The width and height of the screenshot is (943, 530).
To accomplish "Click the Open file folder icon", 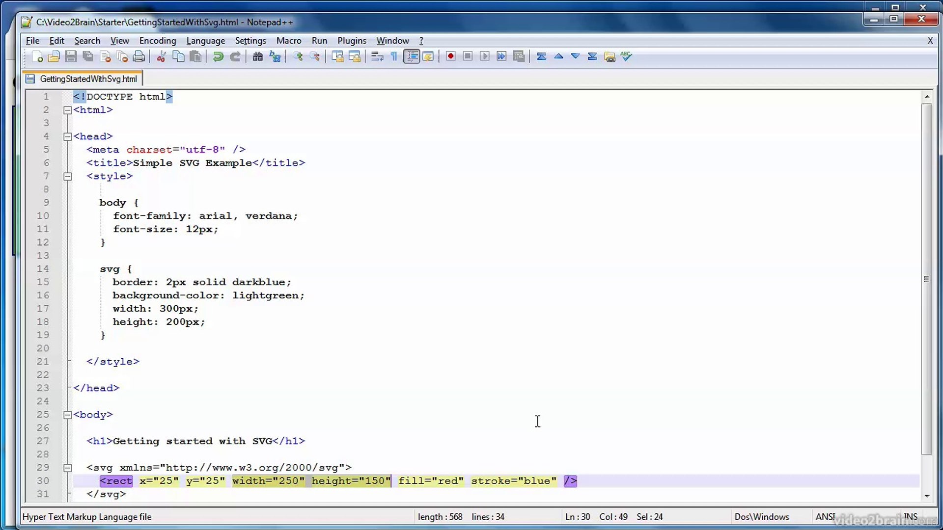I will [54, 56].
